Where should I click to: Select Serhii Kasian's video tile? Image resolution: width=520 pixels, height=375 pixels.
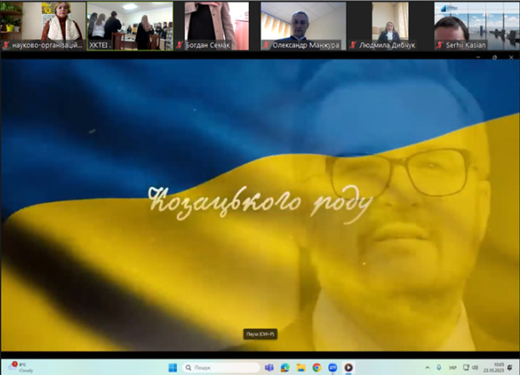point(476,25)
